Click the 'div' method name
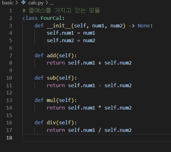The height and width of the screenshot is (152, 171). coord(51,123)
